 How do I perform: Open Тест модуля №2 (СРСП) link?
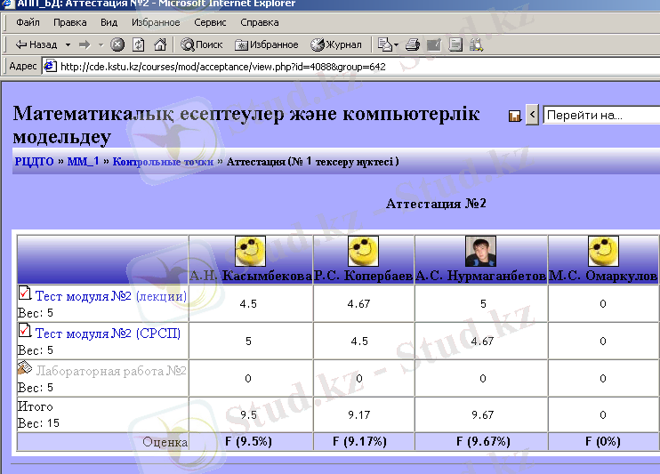(x=108, y=333)
